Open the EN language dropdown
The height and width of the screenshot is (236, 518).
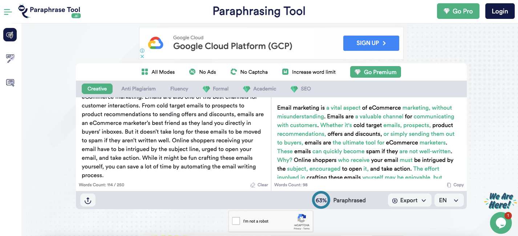(x=449, y=200)
